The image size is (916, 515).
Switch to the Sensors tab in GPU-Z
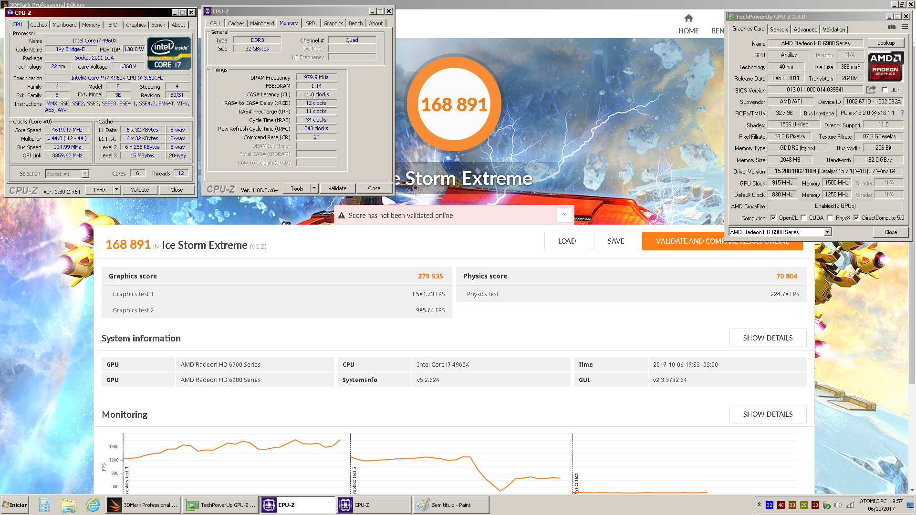click(x=779, y=30)
